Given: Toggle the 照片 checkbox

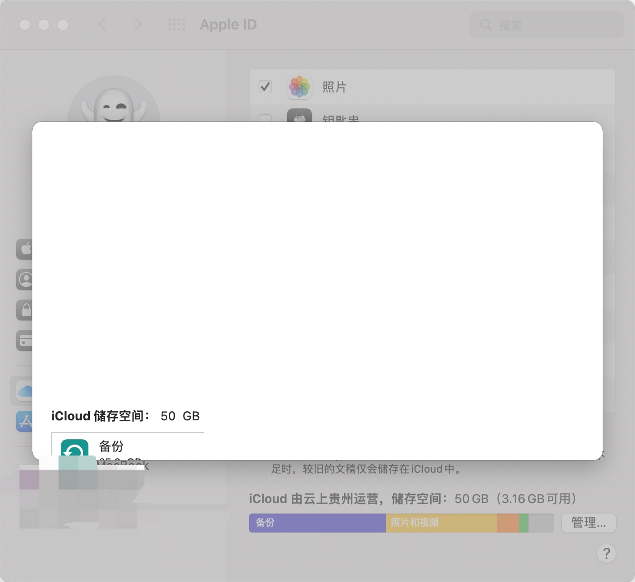Looking at the screenshot, I should coord(265,87).
